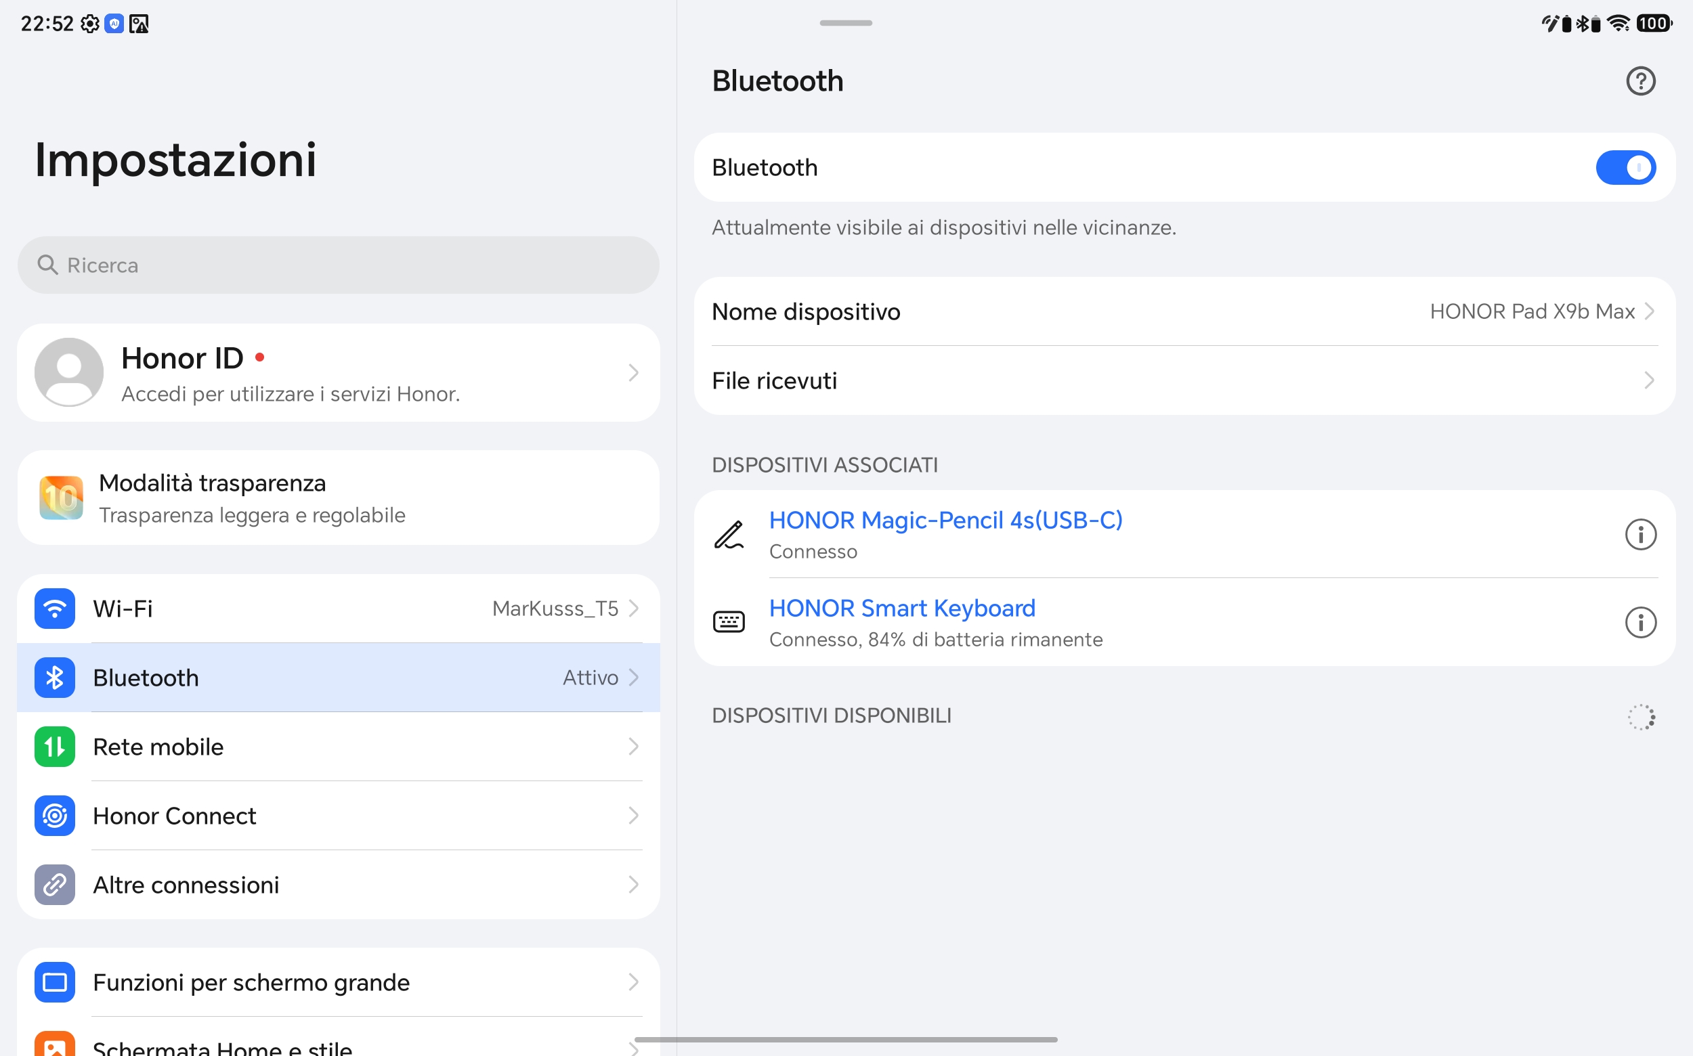Viewport: 1693px width, 1056px height.
Task: Tap the Wi-Fi settings icon
Action: (54, 609)
